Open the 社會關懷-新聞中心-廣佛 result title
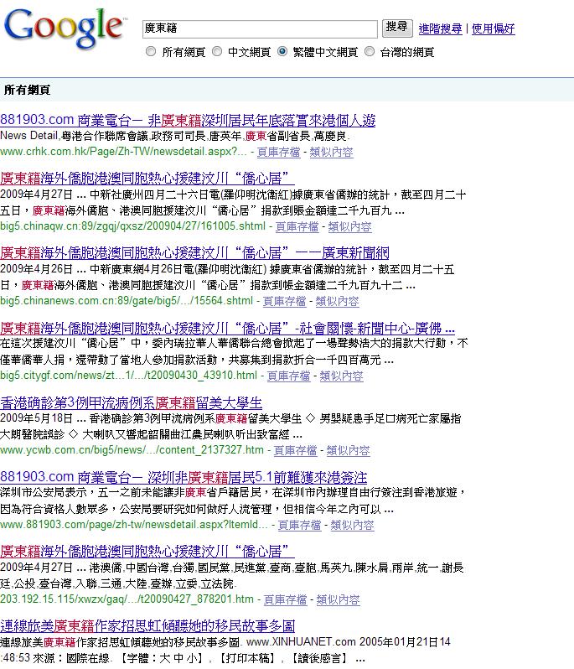Viewport: 574px width, 669px height. coord(227,328)
